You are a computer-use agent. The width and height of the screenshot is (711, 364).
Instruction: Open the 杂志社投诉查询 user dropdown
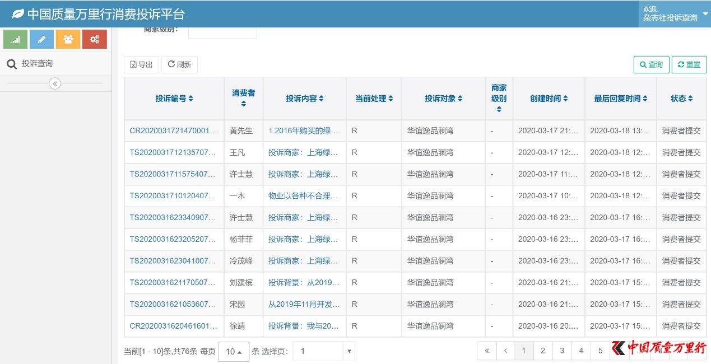[675, 13]
